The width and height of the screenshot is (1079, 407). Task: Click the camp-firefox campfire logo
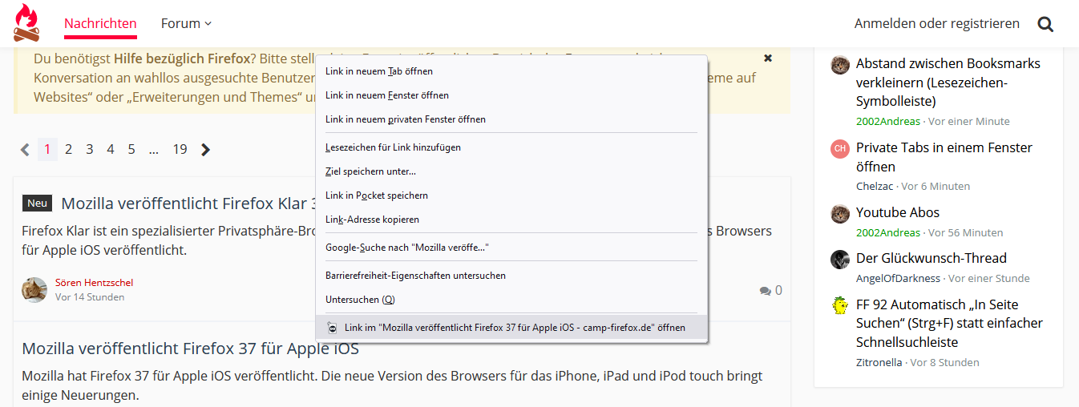coord(26,22)
